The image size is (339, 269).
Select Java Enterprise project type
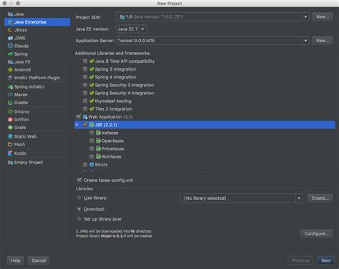coord(37,22)
